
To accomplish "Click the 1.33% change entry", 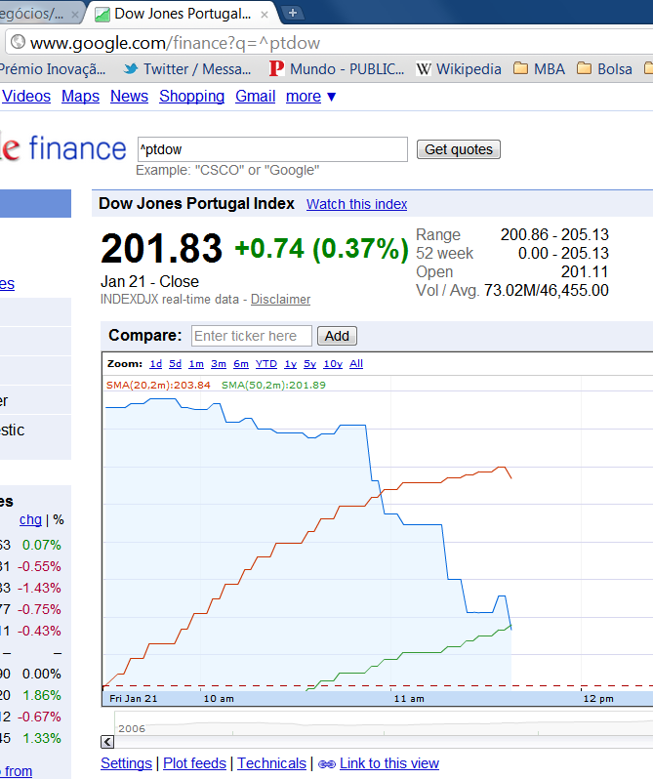I will coord(42,738).
